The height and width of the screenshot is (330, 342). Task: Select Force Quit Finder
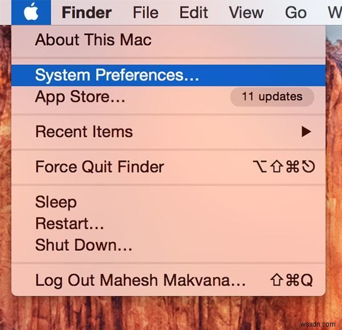[99, 167]
